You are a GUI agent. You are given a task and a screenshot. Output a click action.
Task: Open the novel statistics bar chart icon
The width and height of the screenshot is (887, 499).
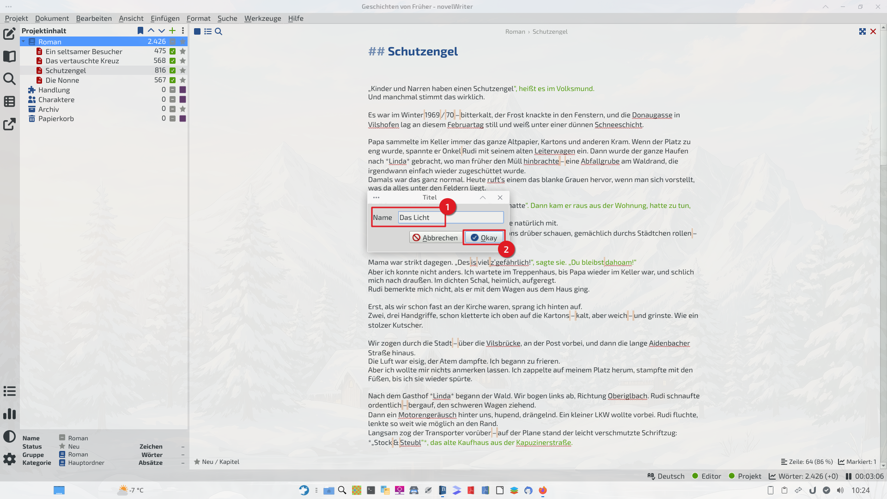point(9,414)
